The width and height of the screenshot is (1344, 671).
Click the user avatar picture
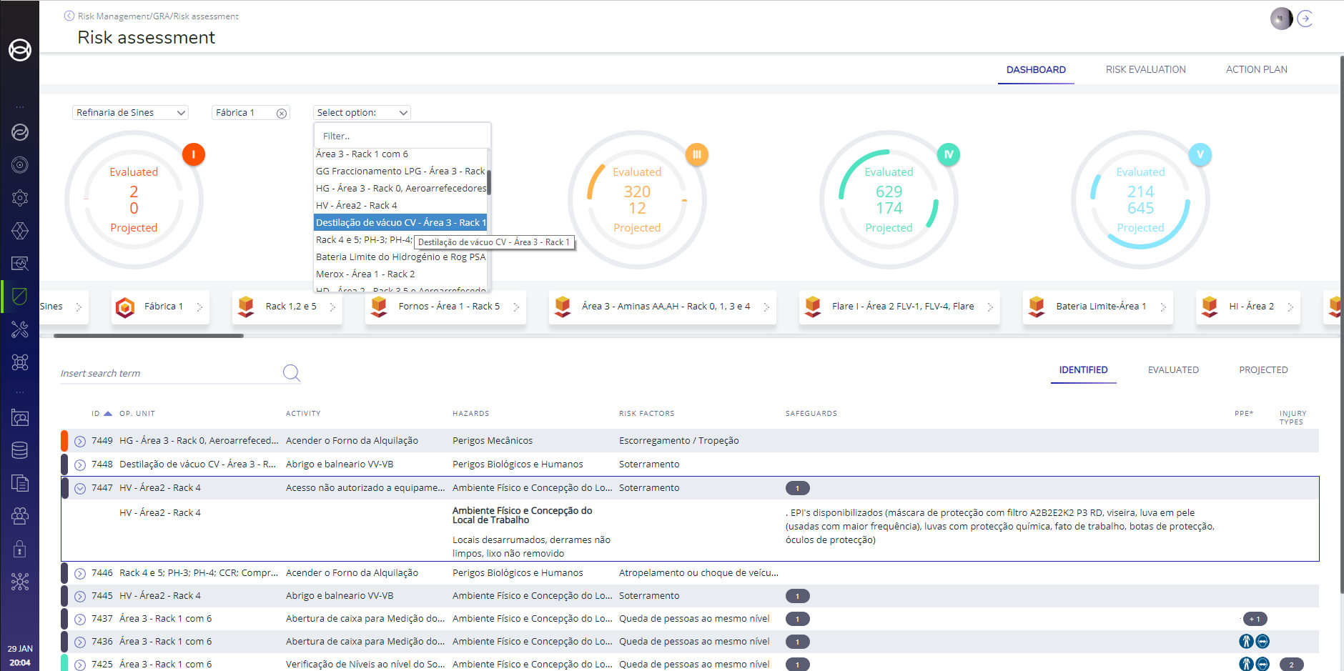point(1280,19)
